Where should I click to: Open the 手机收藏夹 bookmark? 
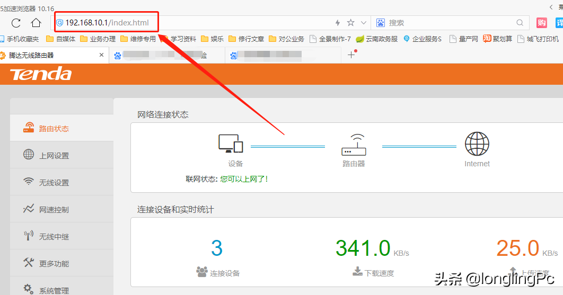point(20,39)
